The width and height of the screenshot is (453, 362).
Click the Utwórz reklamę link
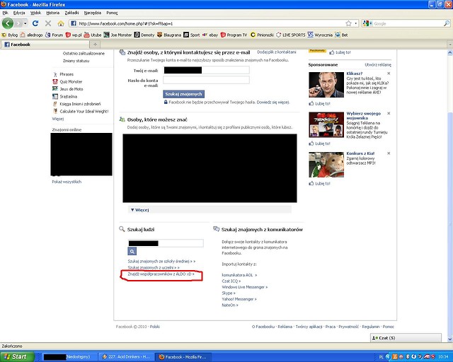coord(378,64)
